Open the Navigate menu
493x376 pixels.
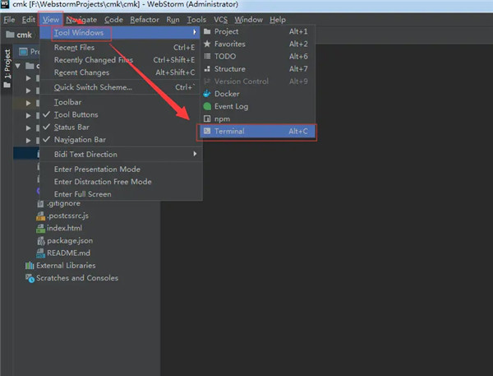(x=81, y=20)
